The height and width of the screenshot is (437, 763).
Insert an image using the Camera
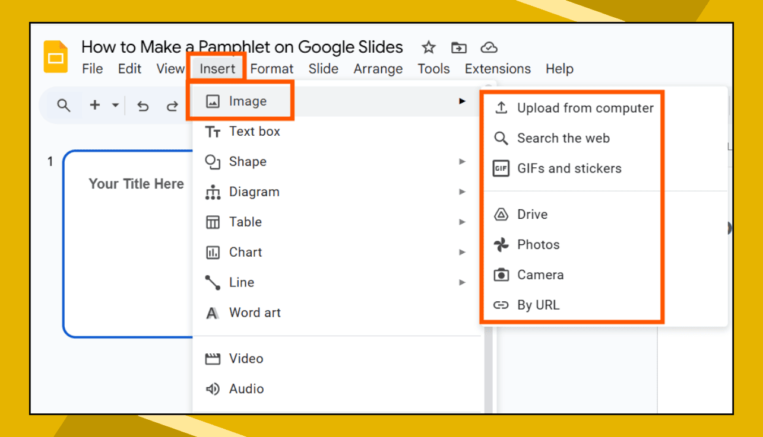(541, 275)
